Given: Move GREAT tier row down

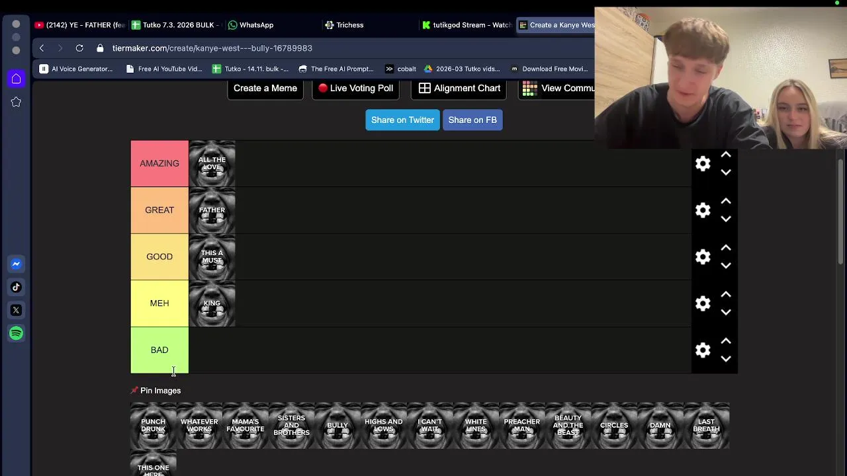Looking at the screenshot, I should tap(726, 219).
